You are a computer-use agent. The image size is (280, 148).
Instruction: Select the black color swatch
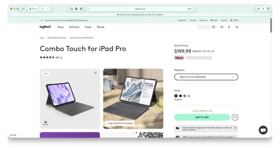(x=181, y=96)
